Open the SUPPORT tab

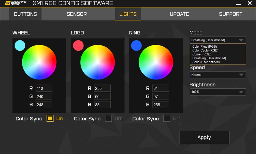(x=230, y=14)
